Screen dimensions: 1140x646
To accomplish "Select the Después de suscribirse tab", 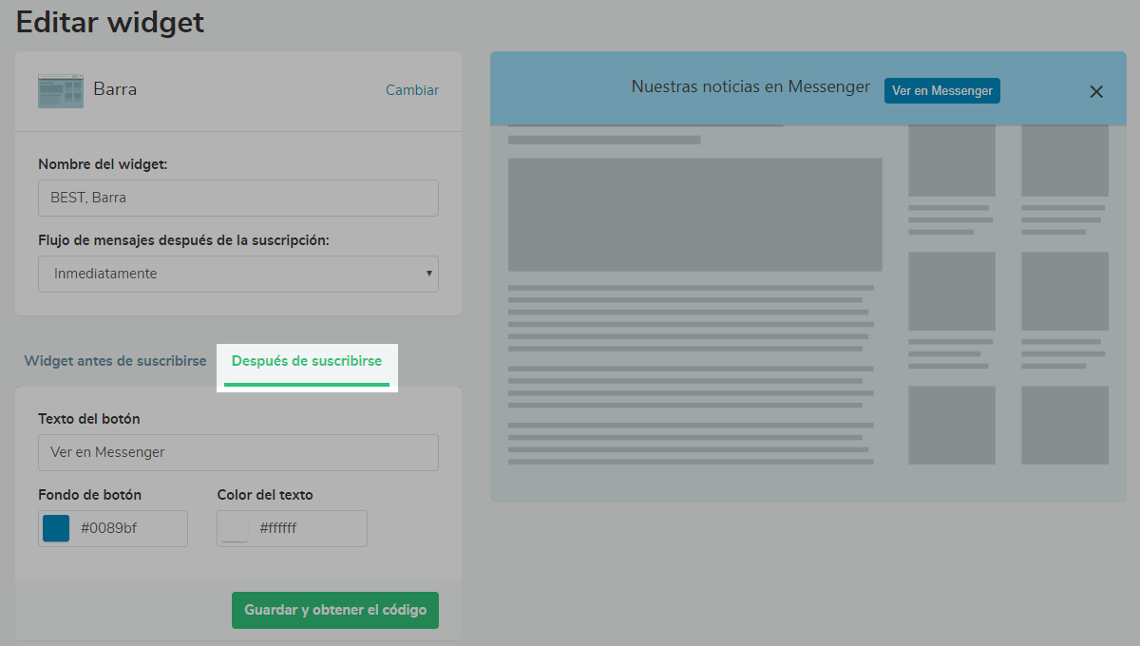I will (307, 361).
